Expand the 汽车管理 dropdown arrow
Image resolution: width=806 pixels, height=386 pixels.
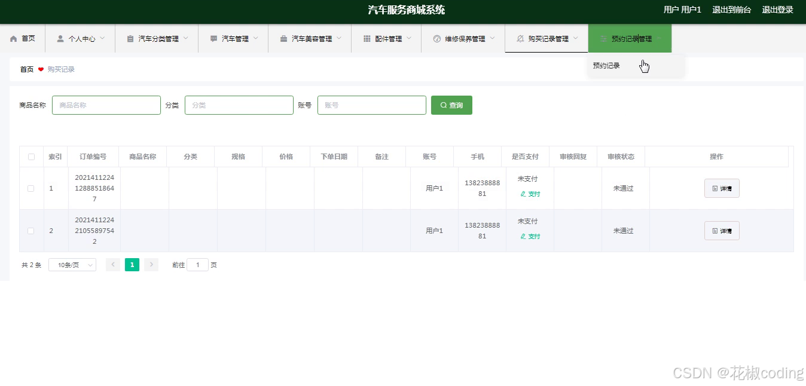(x=255, y=38)
